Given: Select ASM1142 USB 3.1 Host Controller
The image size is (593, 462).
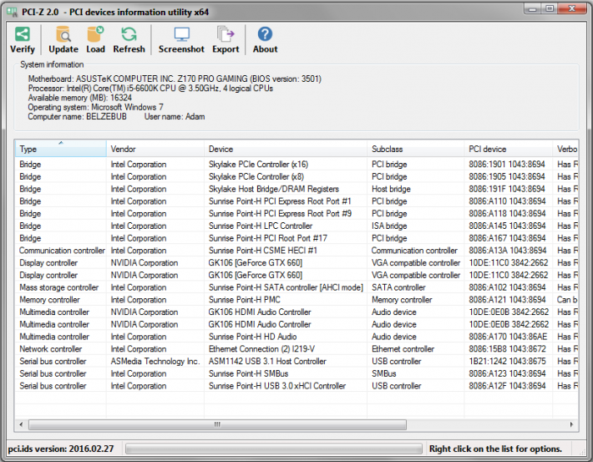Looking at the screenshot, I should pos(296,362).
